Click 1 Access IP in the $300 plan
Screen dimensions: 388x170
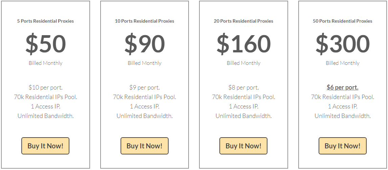coord(342,106)
